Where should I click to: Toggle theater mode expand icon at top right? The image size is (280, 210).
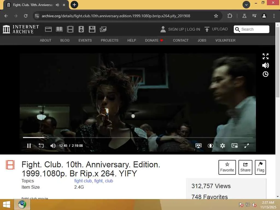point(266,56)
